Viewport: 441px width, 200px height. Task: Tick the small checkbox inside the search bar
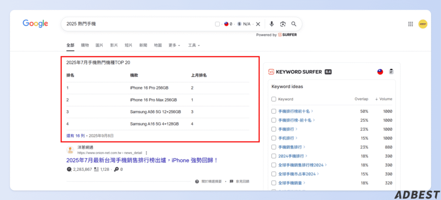click(x=217, y=24)
